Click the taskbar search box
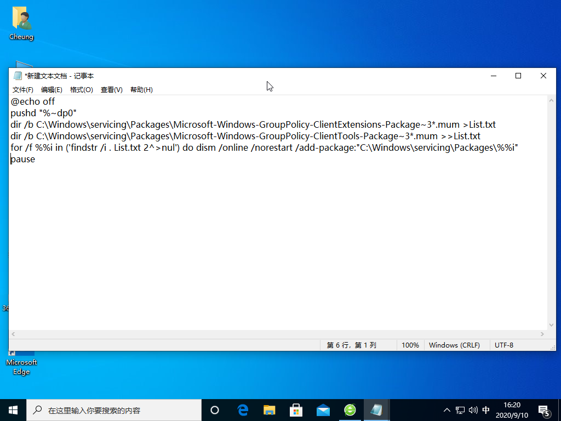This screenshot has width=561, height=421. pos(114,409)
